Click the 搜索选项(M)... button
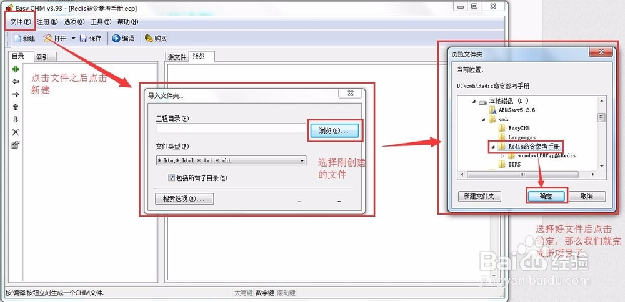 184,199
